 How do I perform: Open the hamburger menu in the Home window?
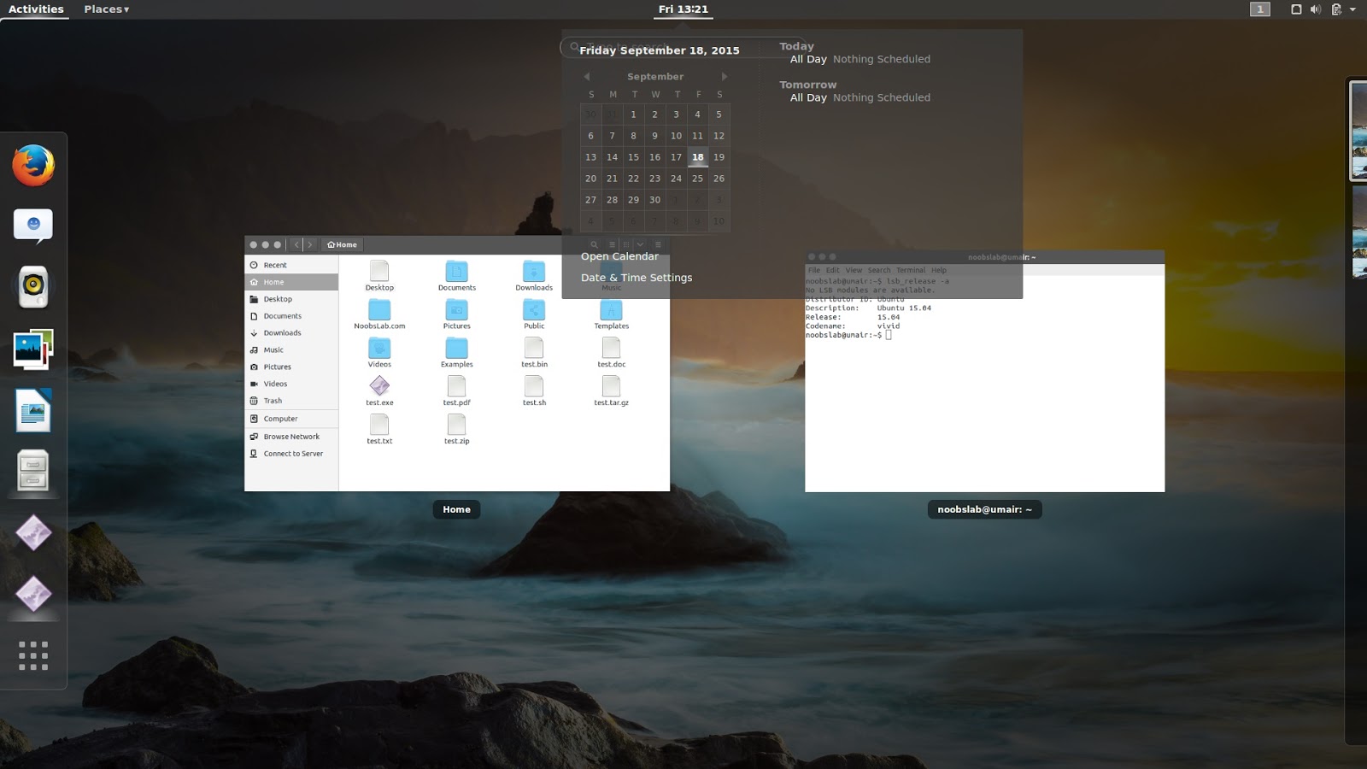[659, 244]
